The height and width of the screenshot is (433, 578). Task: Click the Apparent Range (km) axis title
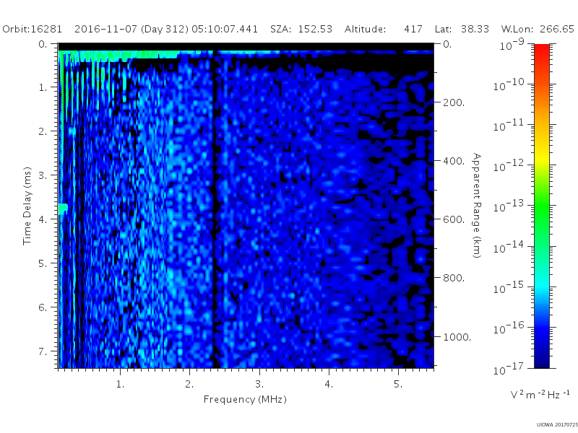pyautogui.click(x=477, y=206)
